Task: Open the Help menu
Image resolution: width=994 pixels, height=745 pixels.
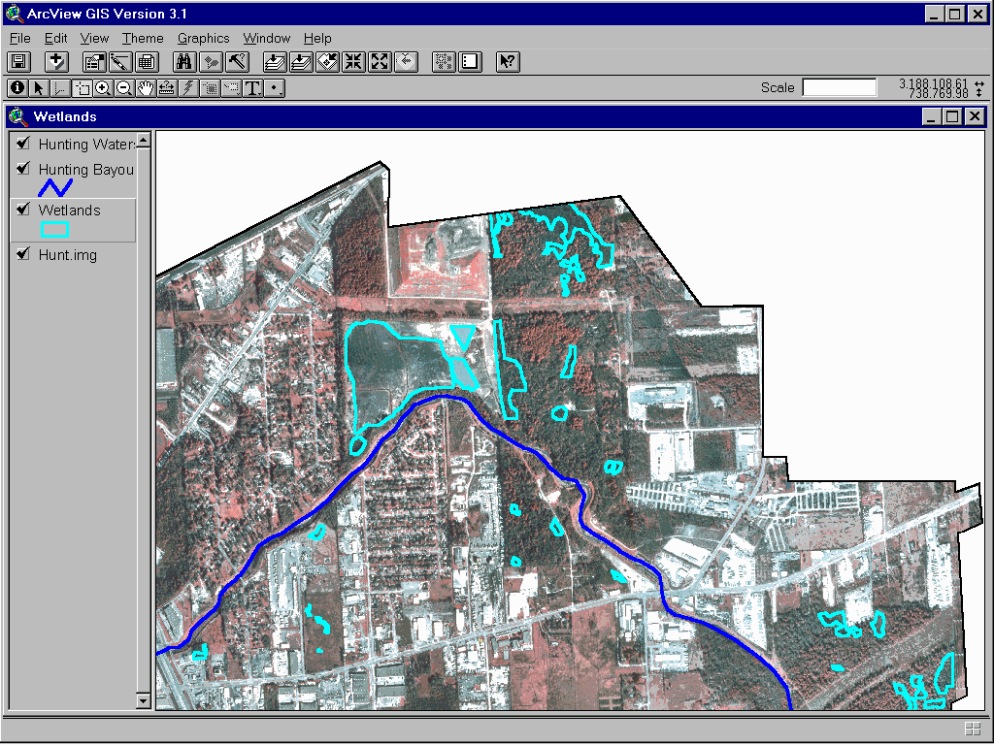Action: (x=317, y=38)
